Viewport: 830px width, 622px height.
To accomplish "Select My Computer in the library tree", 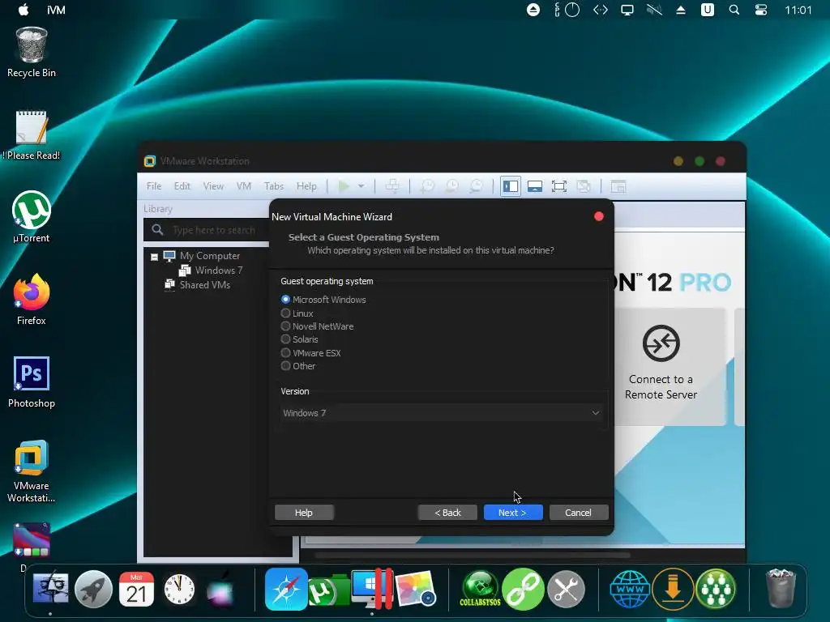I will pos(210,256).
